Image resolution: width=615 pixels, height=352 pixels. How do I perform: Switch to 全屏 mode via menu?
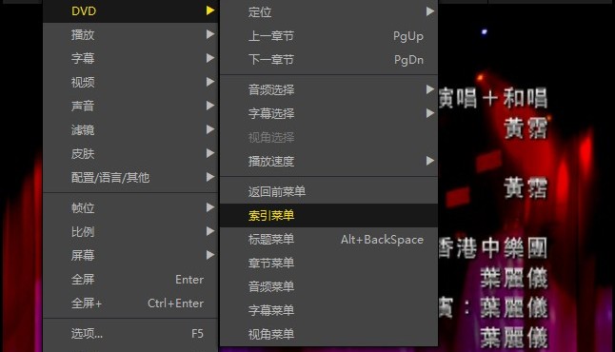click(130, 280)
